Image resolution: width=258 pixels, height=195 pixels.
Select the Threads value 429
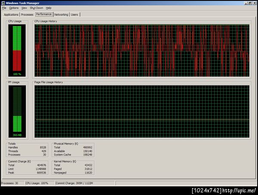[44, 151]
